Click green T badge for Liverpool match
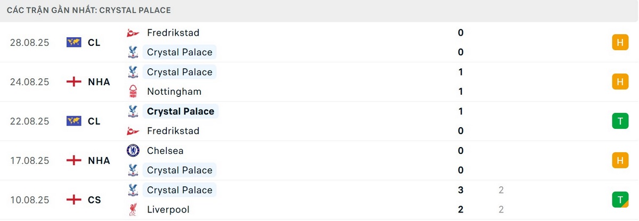 [x=620, y=200]
